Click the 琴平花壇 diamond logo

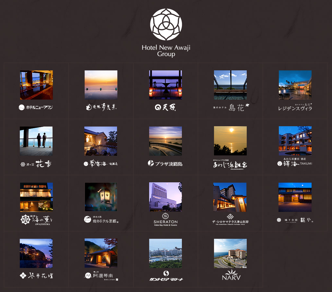[x=36, y=275]
